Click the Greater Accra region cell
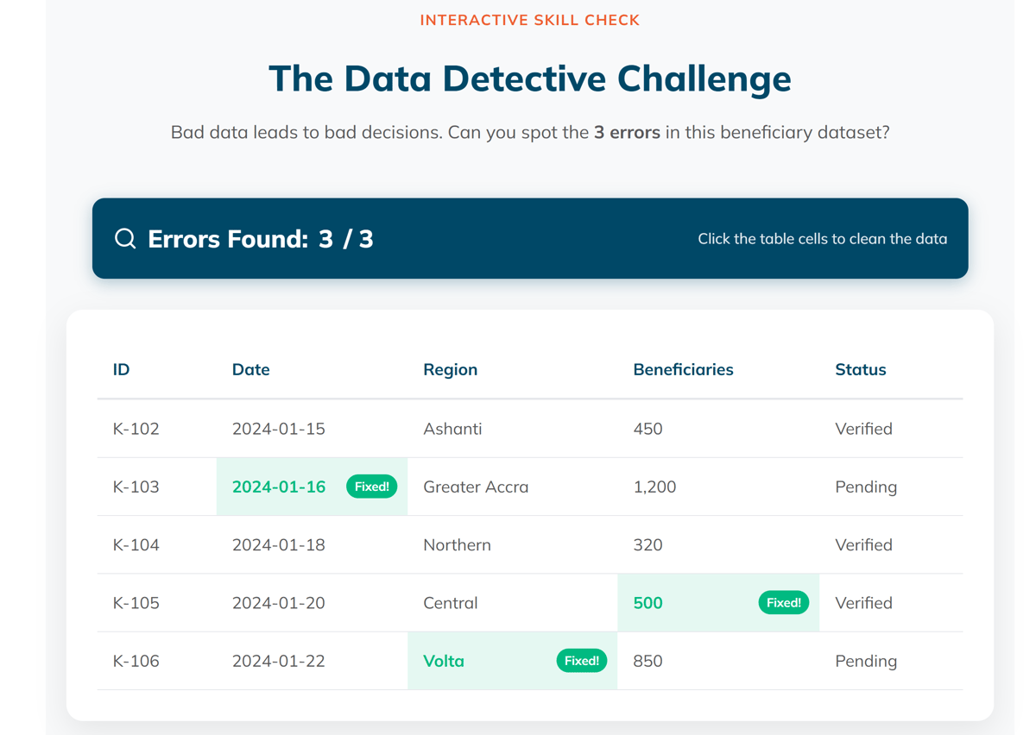The image size is (1036, 735). pos(476,487)
